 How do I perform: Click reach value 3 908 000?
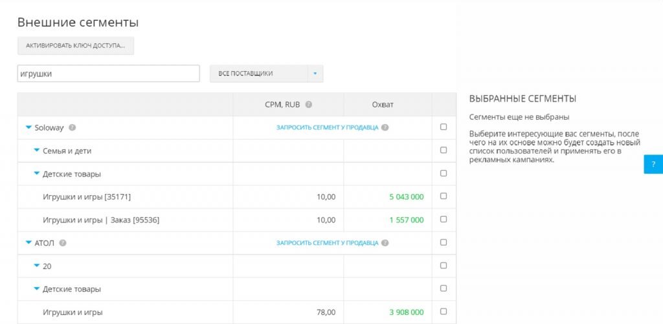click(x=407, y=312)
